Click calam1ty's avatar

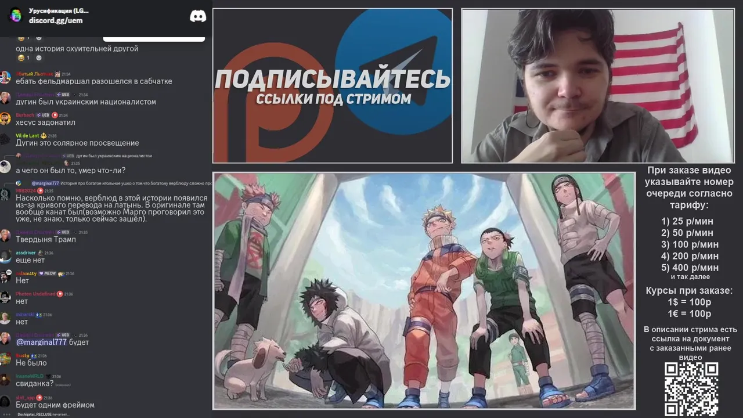(5, 277)
